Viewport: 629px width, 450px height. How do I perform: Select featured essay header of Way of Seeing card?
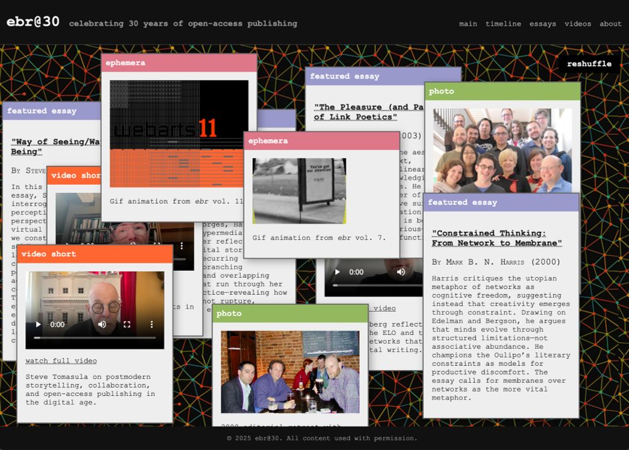(x=52, y=111)
